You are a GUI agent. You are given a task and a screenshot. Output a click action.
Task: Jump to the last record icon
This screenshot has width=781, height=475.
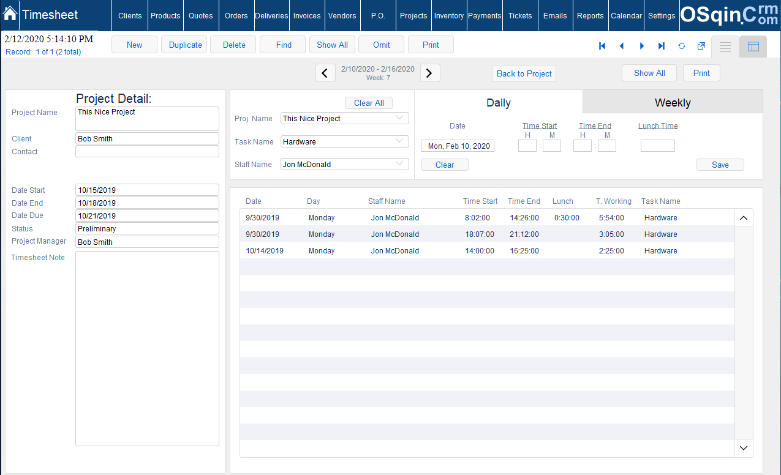(x=661, y=45)
